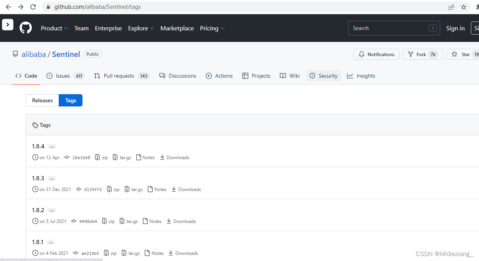This screenshot has height=261, width=479.
Task: Open Downloads for tag 1.8.2
Action: (181, 221)
